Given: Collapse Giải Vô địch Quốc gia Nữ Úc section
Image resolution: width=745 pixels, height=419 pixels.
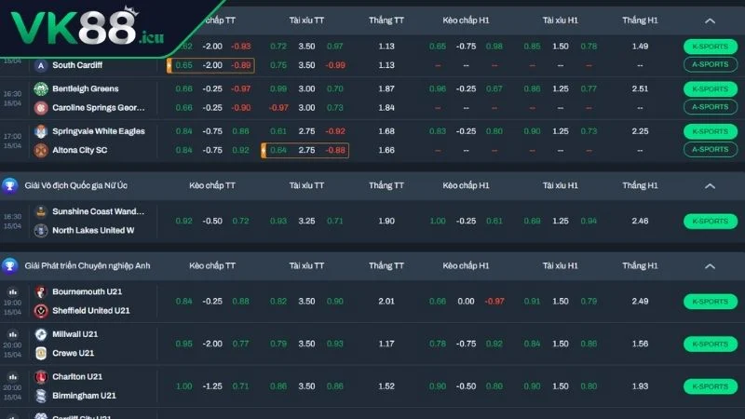Looking at the screenshot, I should pyautogui.click(x=710, y=185).
